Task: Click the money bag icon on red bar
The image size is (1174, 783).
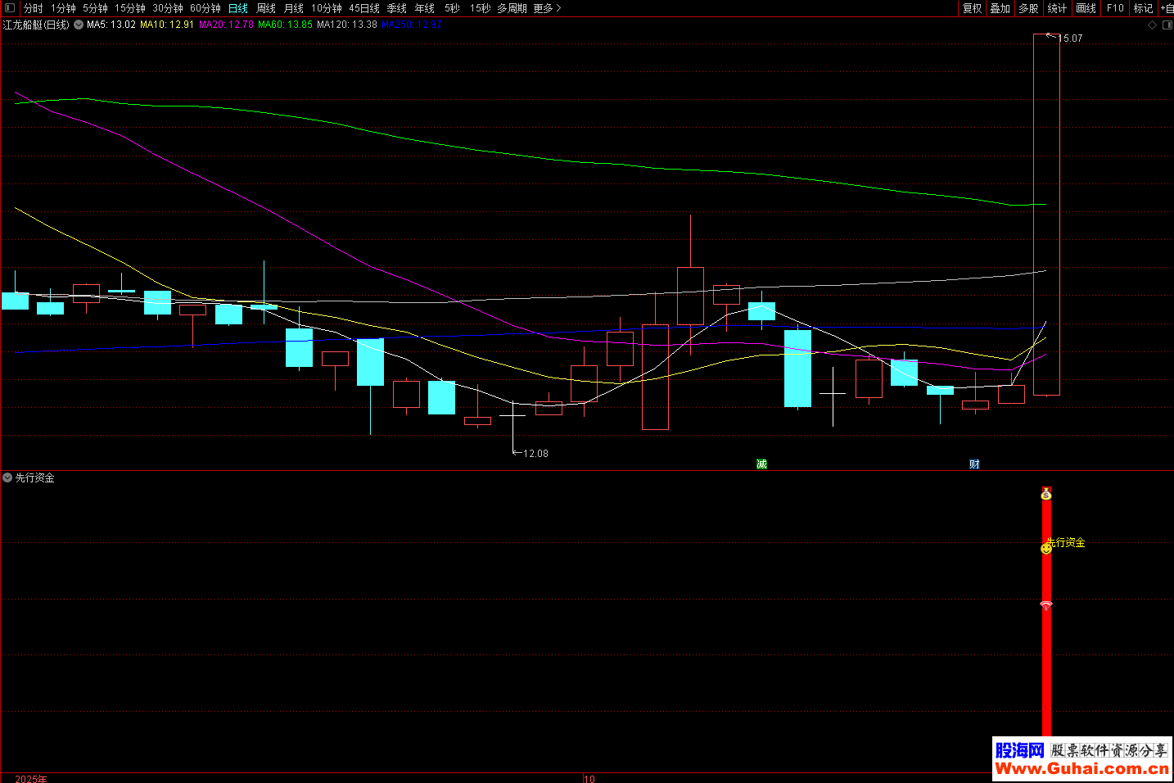Action: point(1046,494)
